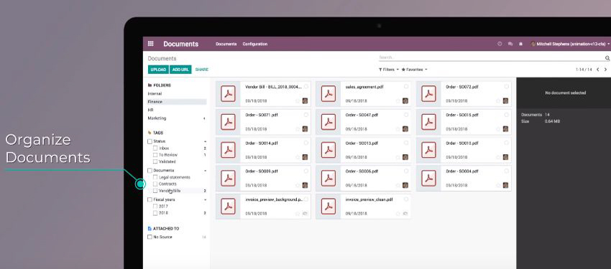Open the chat conversations icon in header
This screenshot has width=611, height=269.
(510, 44)
